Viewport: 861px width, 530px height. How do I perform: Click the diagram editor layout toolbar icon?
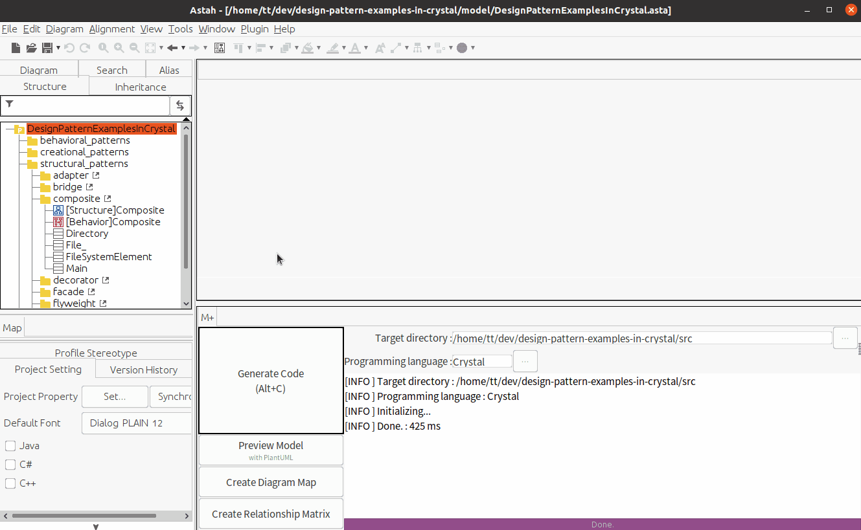pos(220,48)
